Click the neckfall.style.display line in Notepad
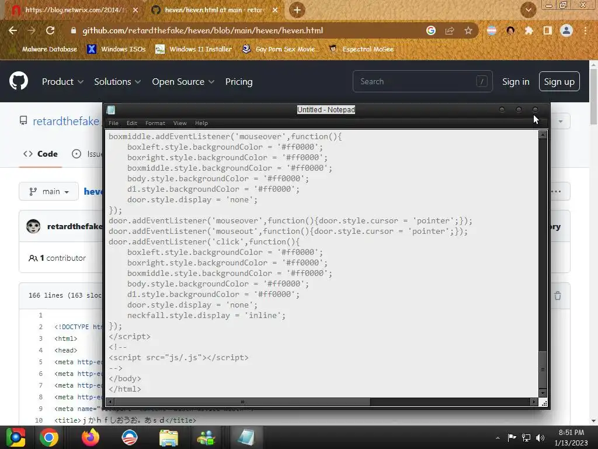Viewport: 598px width, 449px height. pyautogui.click(x=206, y=315)
